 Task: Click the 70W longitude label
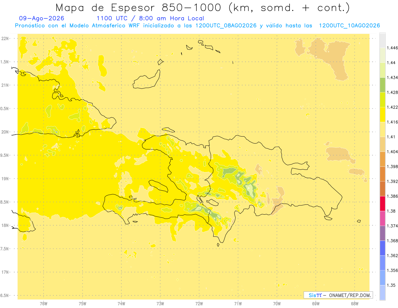277,303
